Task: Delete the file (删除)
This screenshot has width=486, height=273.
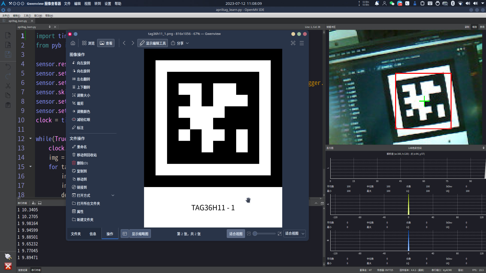Action: click(x=80, y=163)
